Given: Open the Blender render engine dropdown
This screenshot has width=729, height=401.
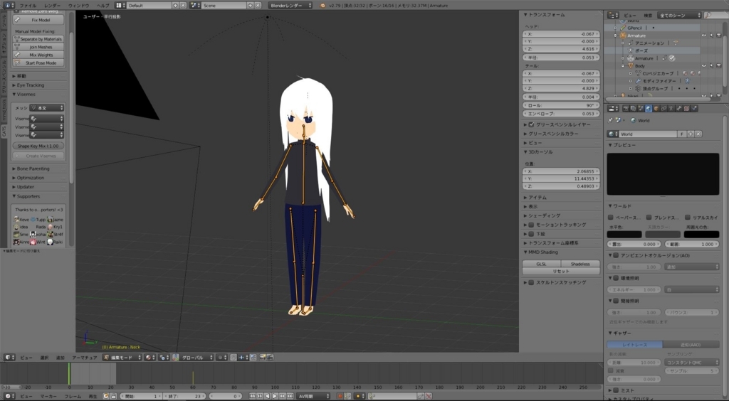Looking at the screenshot, I should [x=290, y=5].
